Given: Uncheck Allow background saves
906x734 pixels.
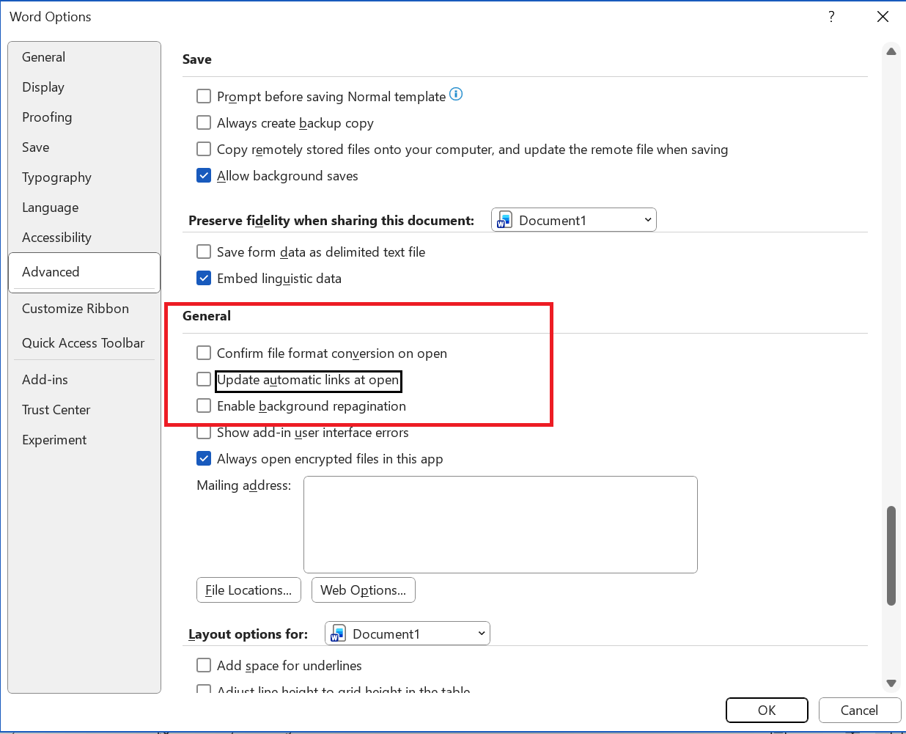Looking at the screenshot, I should (x=204, y=175).
